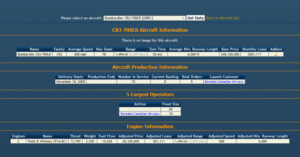300x157 pixels.
Task: Click the Adjusted Lease column header
Action: click(159, 136)
